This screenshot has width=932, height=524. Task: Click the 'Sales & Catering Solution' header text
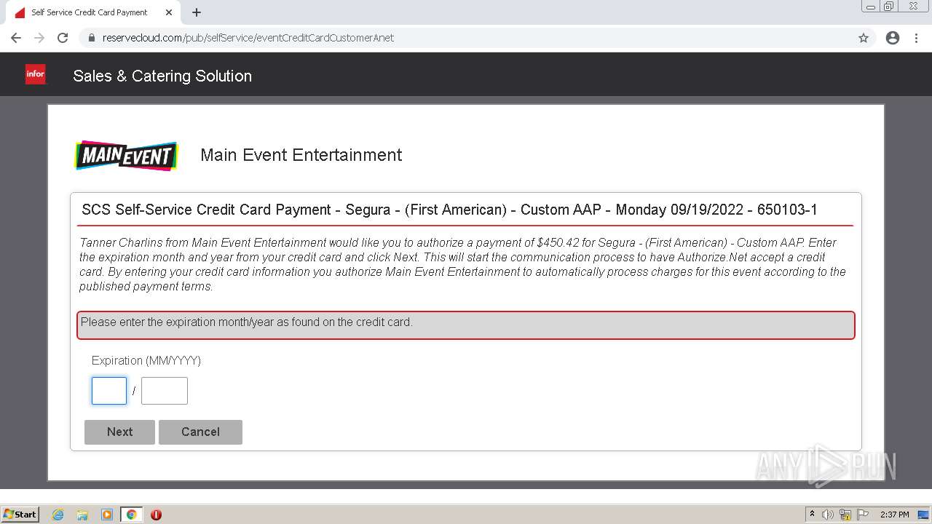[x=162, y=76]
